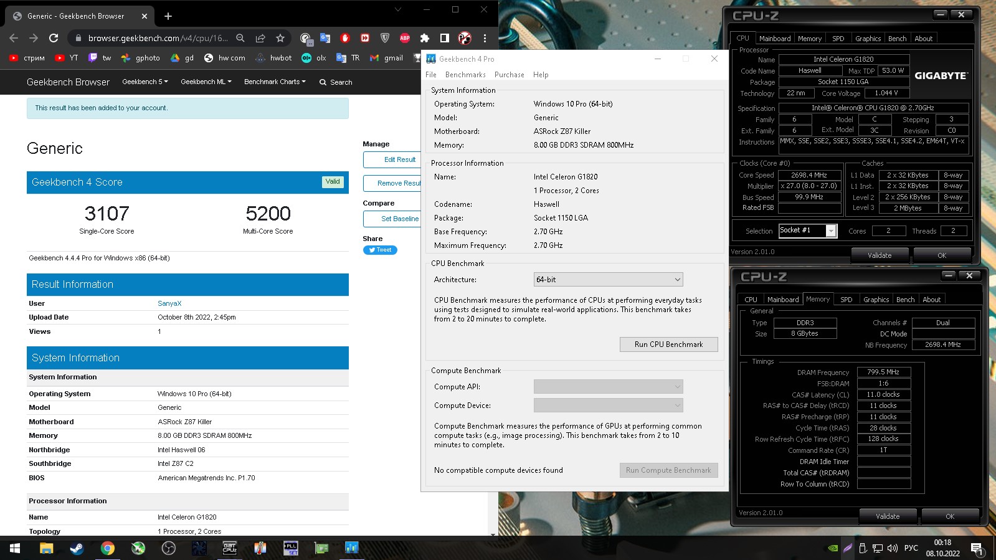The height and width of the screenshot is (560, 996).
Task: Share this page via address bar icon
Action: [260, 38]
